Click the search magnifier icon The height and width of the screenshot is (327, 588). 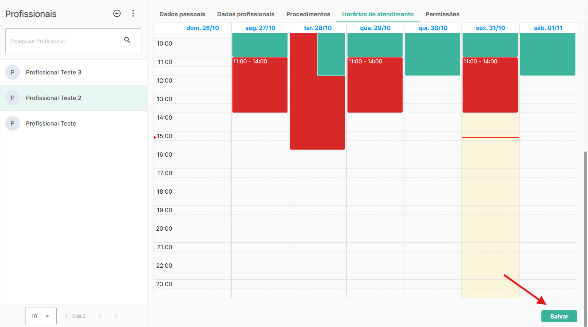point(127,40)
